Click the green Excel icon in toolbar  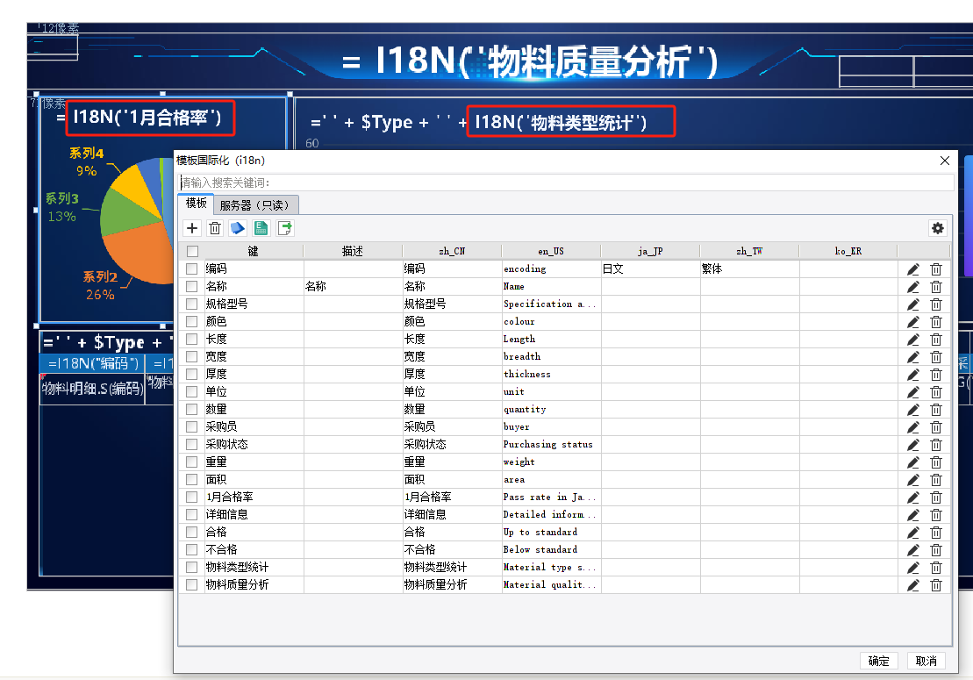point(261,228)
